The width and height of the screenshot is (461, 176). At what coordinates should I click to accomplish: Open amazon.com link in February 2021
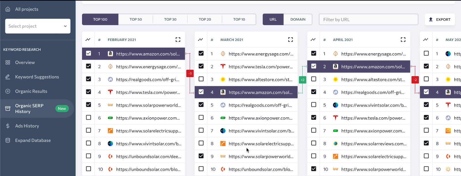pyautogui.click(x=148, y=54)
